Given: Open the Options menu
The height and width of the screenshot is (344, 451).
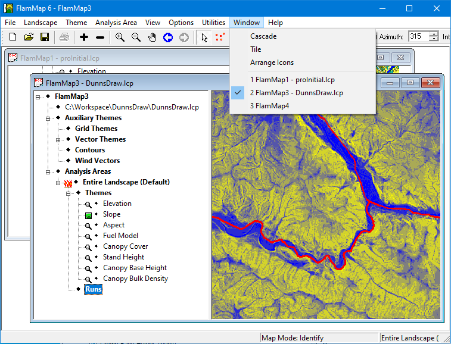Looking at the screenshot, I should tap(181, 23).
